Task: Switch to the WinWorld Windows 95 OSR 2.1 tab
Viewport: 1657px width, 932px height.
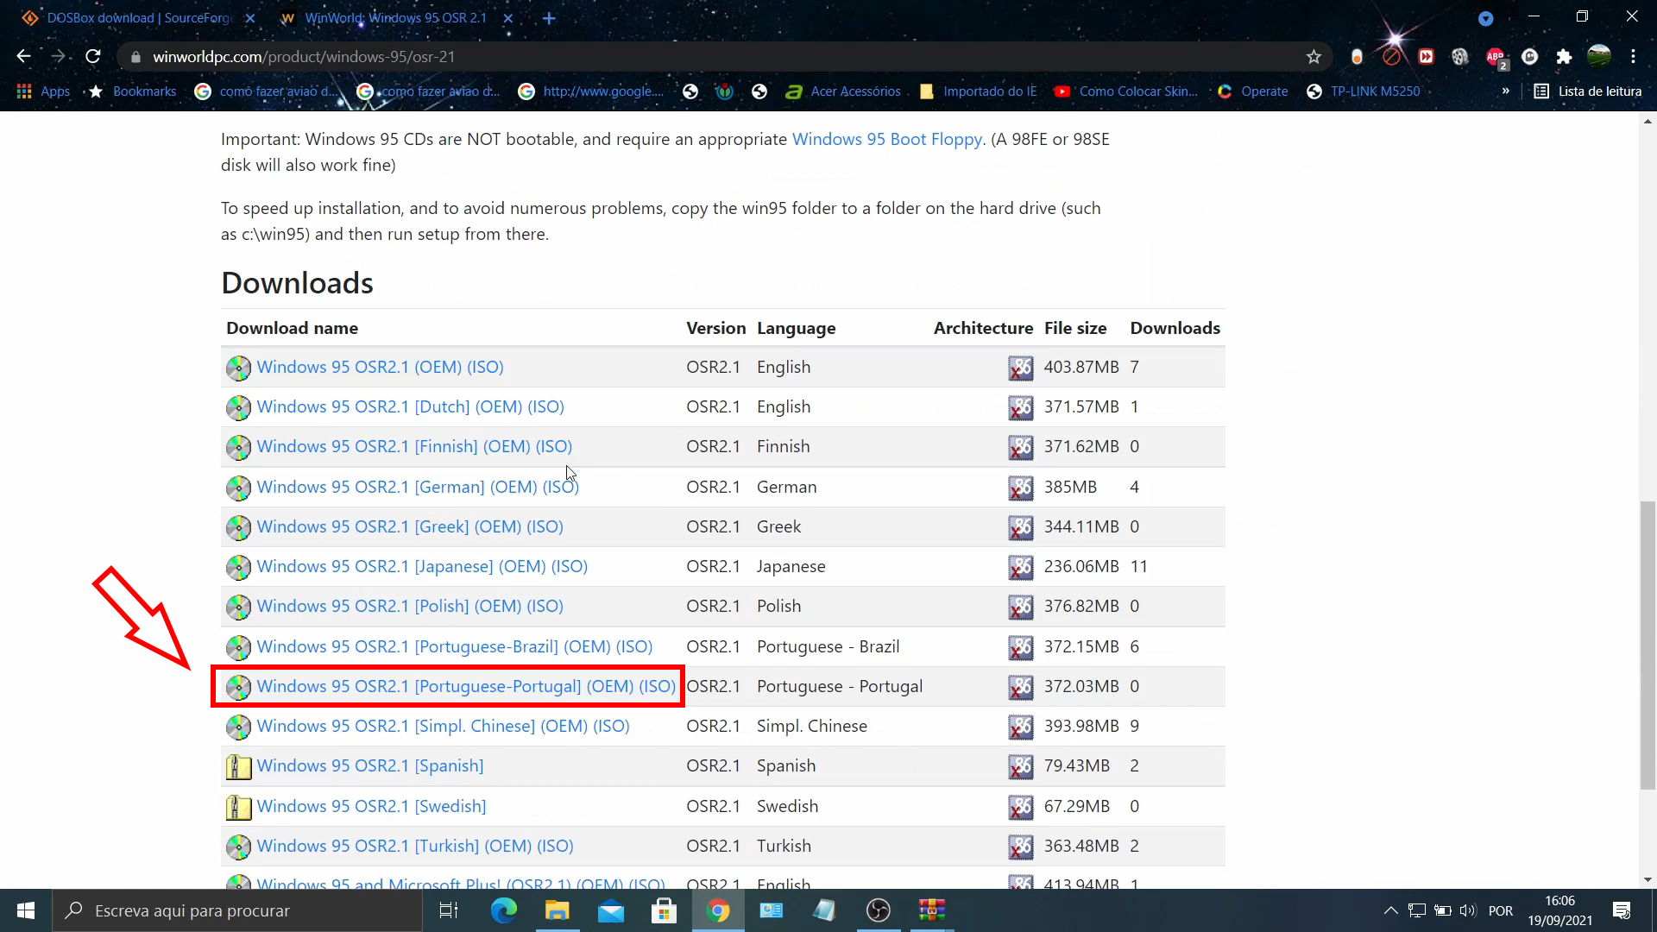Action: [395, 18]
